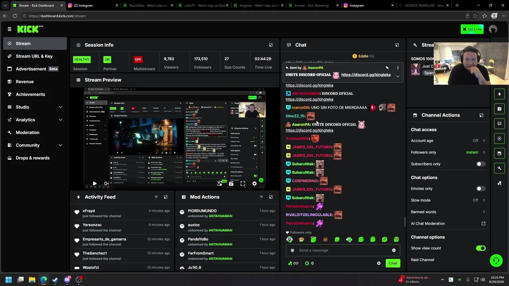This screenshot has height=286, width=509.
Task: Pop out the Chat panel
Action: (x=397, y=45)
